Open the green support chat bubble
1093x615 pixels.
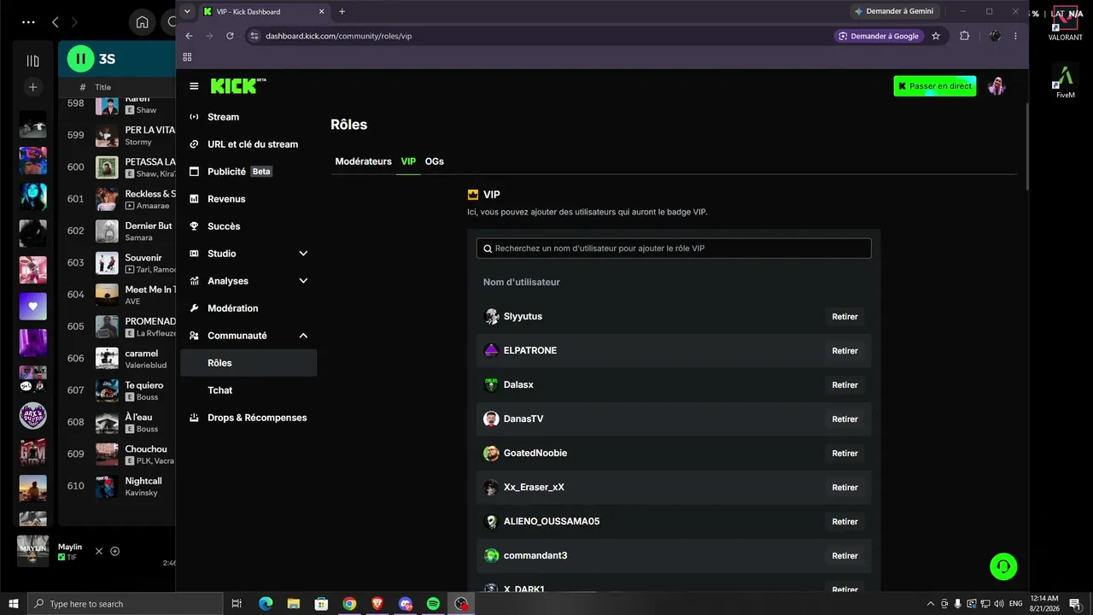point(1003,566)
